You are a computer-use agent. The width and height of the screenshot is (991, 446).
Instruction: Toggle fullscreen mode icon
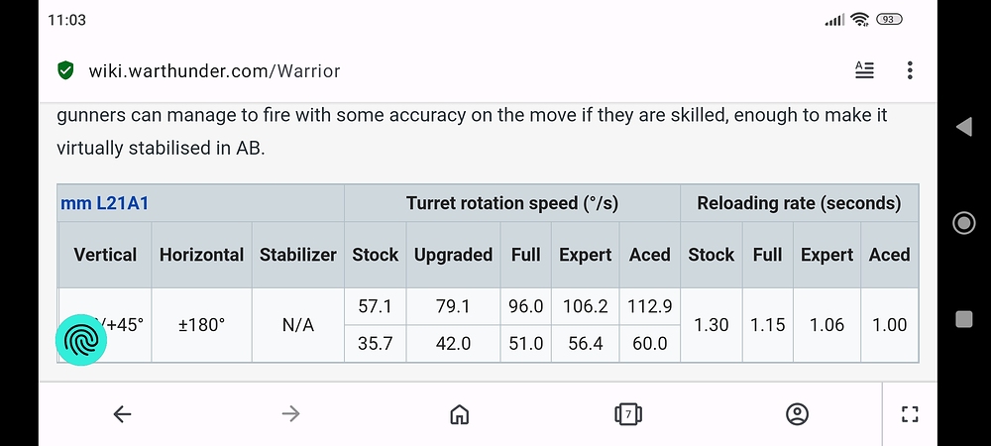click(x=910, y=414)
